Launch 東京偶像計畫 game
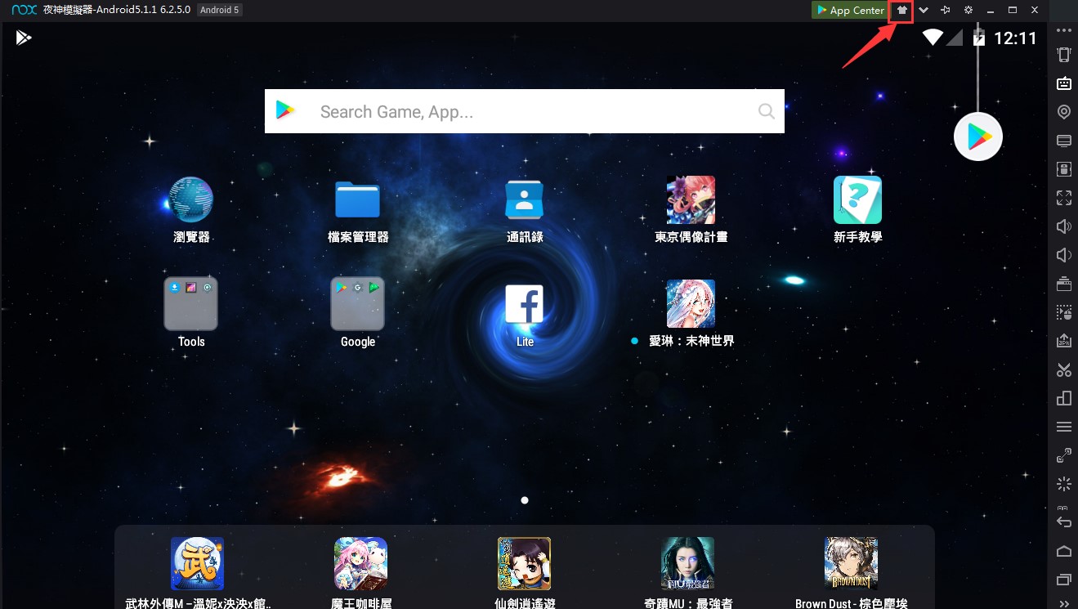The image size is (1078, 609). click(691, 210)
